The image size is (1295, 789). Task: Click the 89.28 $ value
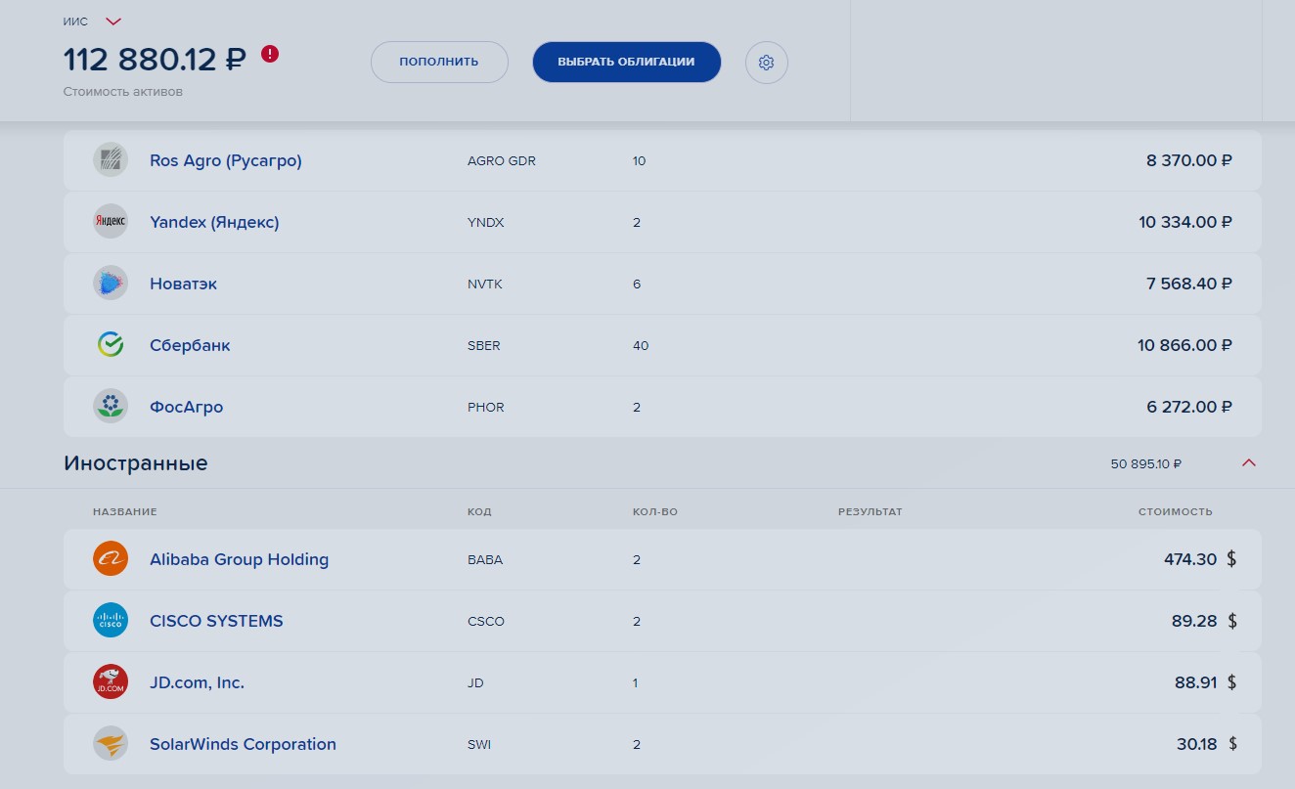click(1205, 621)
